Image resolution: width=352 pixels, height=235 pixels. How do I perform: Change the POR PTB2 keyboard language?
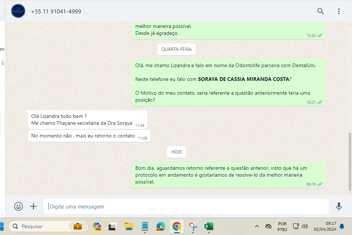(282, 227)
